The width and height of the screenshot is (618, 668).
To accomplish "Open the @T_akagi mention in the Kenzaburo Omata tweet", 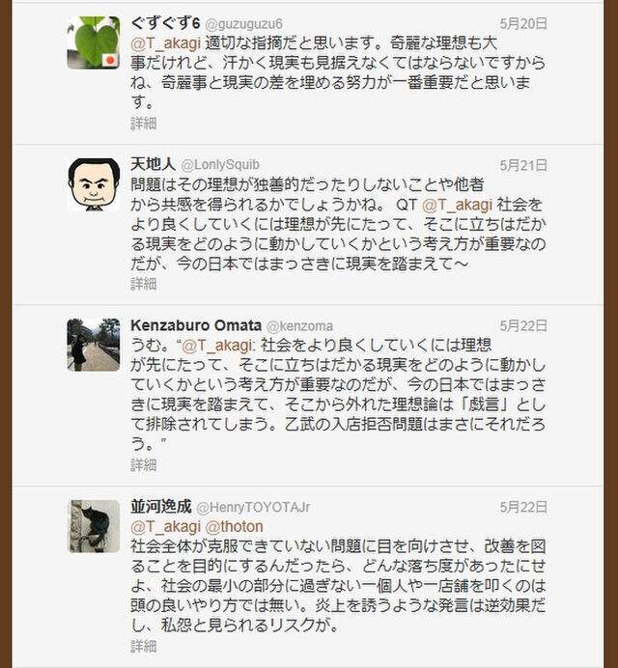I will point(217,346).
